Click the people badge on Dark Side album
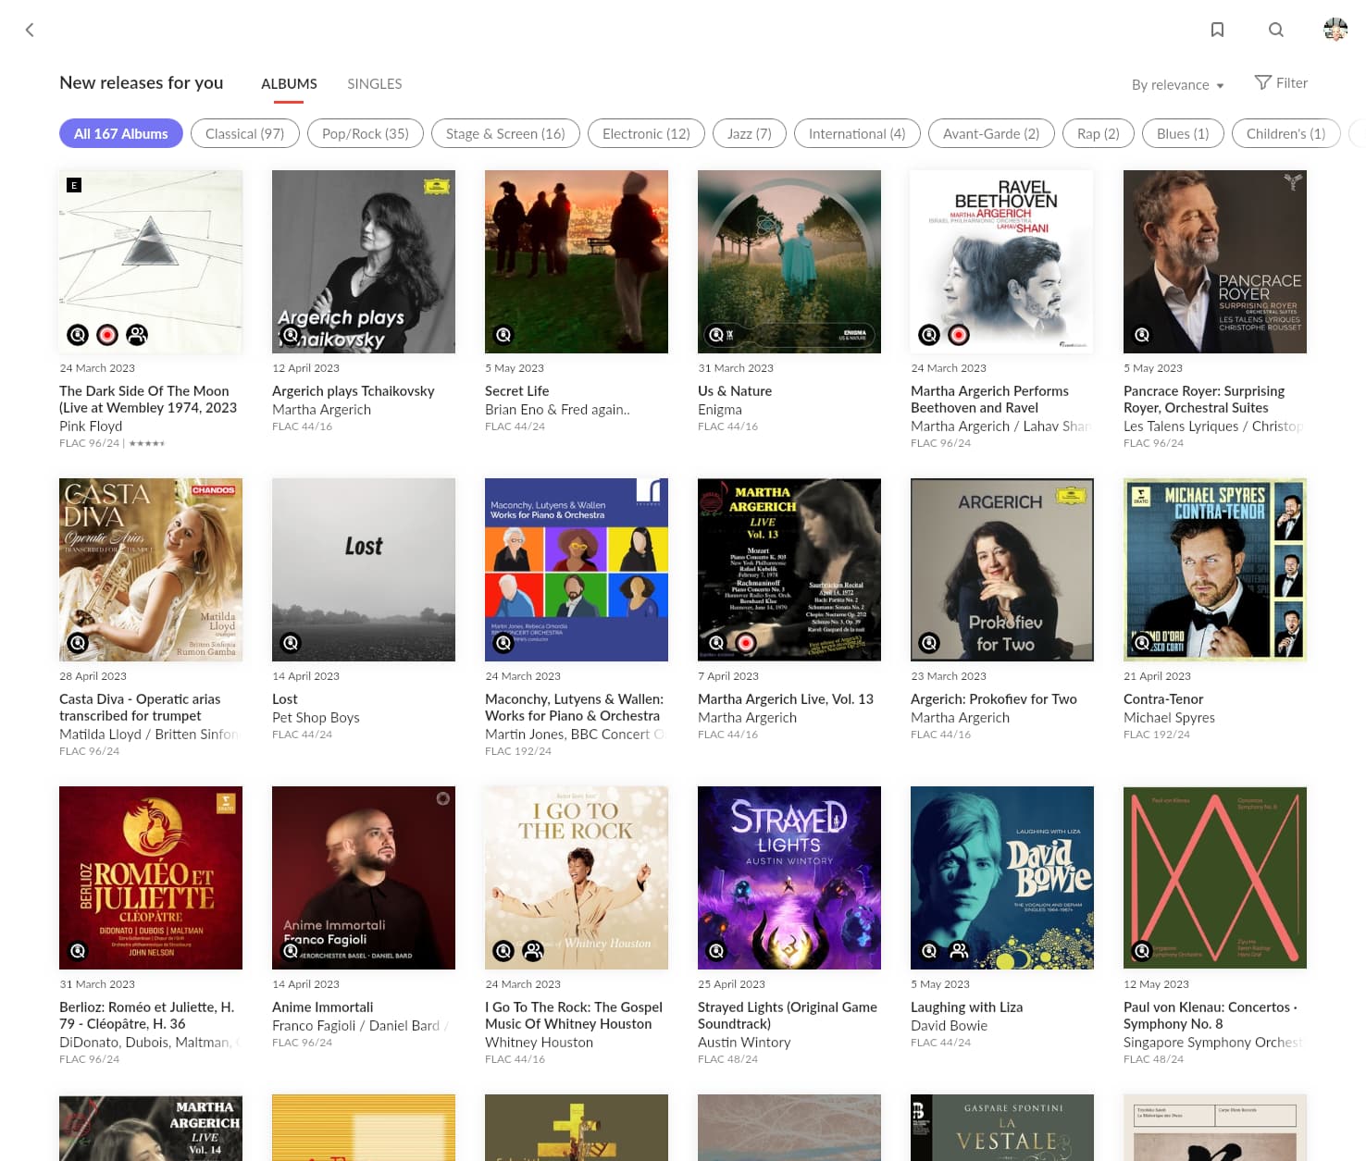The height and width of the screenshot is (1161, 1366). point(137,335)
